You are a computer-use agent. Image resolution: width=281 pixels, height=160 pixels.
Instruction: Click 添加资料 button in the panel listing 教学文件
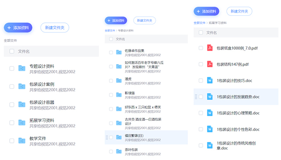[18, 28]
